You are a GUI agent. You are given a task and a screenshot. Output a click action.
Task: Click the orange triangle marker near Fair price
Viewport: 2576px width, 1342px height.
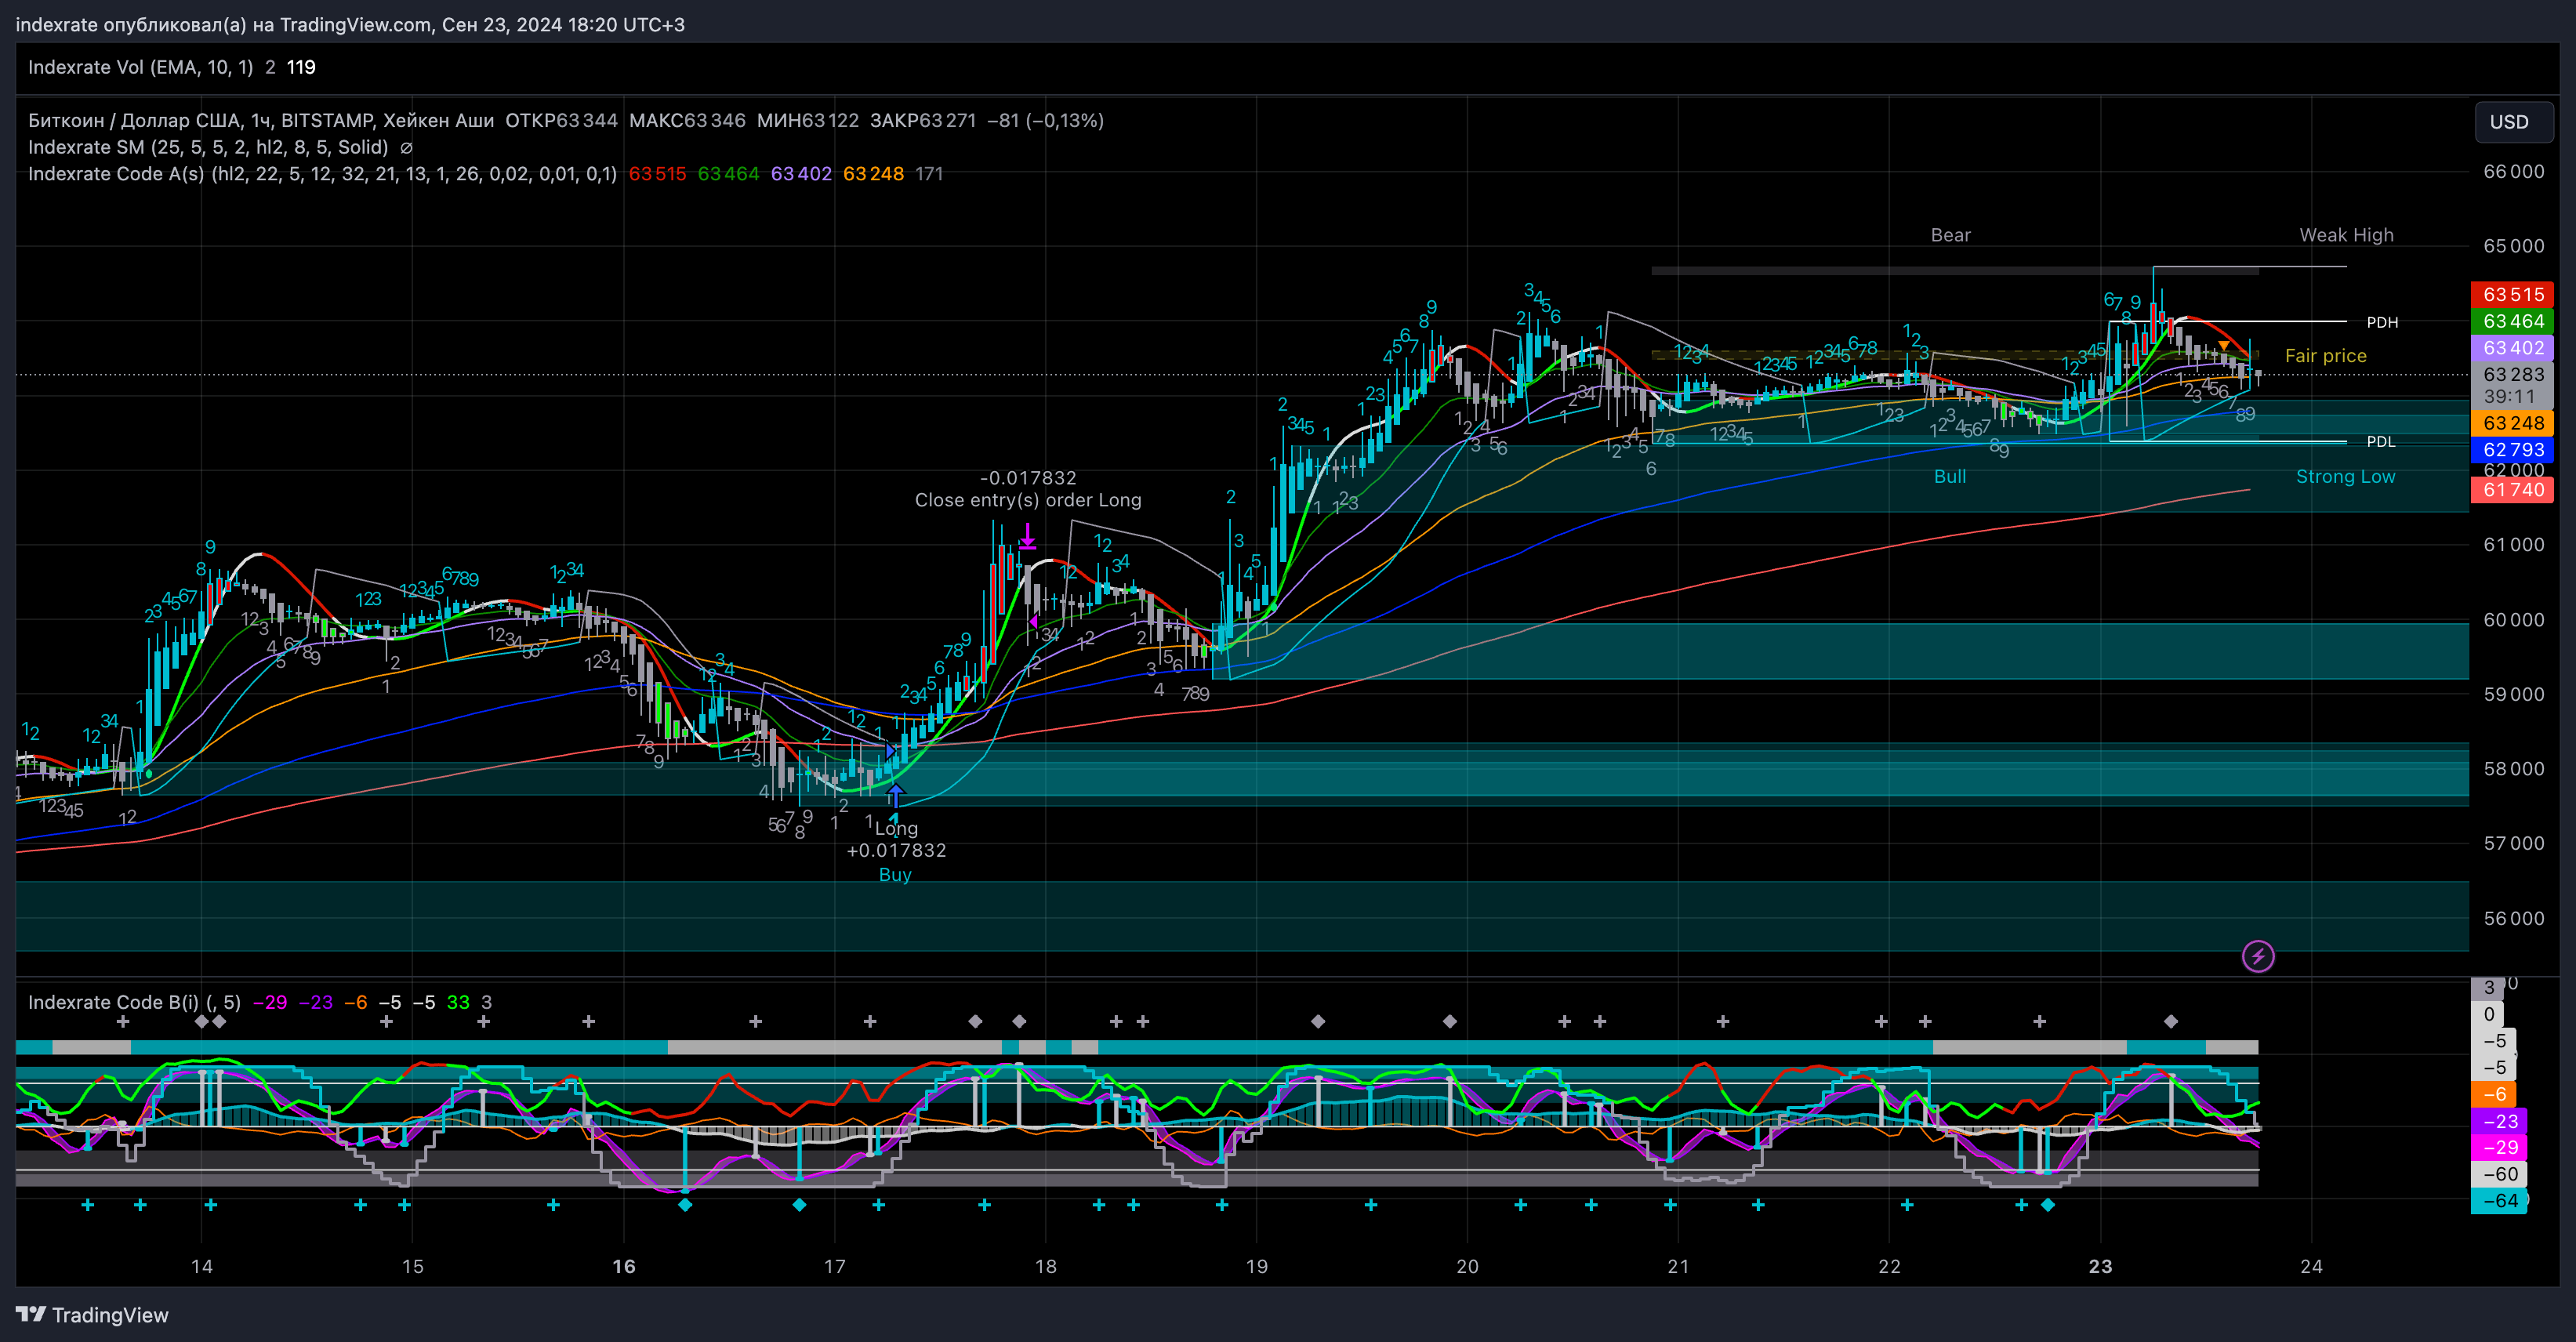[2224, 346]
